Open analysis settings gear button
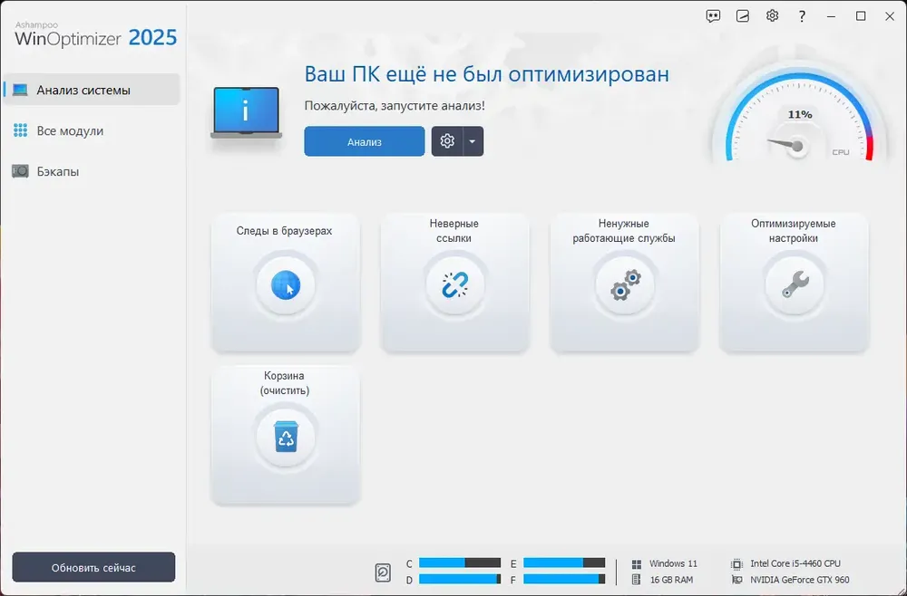Image resolution: width=907 pixels, height=596 pixels. tap(447, 141)
